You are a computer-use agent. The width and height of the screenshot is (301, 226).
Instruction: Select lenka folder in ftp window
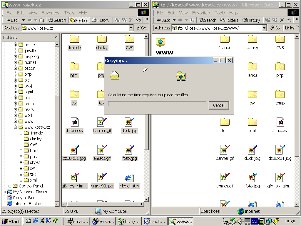point(252,70)
